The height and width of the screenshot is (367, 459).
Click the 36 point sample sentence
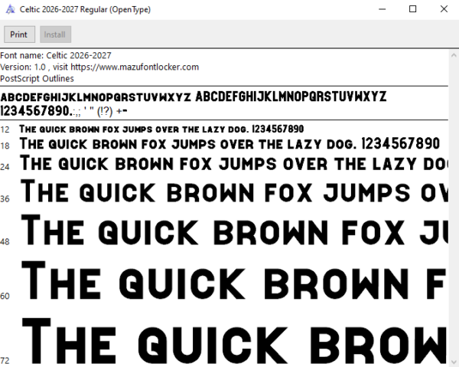click(234, 192)
